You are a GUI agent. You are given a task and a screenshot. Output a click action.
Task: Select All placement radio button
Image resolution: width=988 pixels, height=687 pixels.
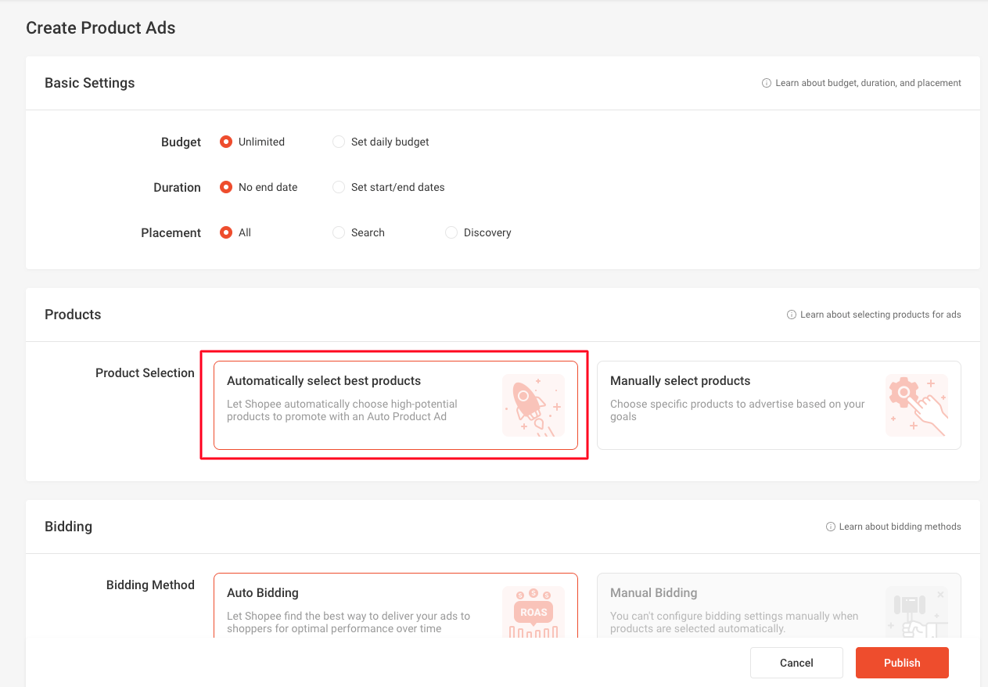coord(226,232)
